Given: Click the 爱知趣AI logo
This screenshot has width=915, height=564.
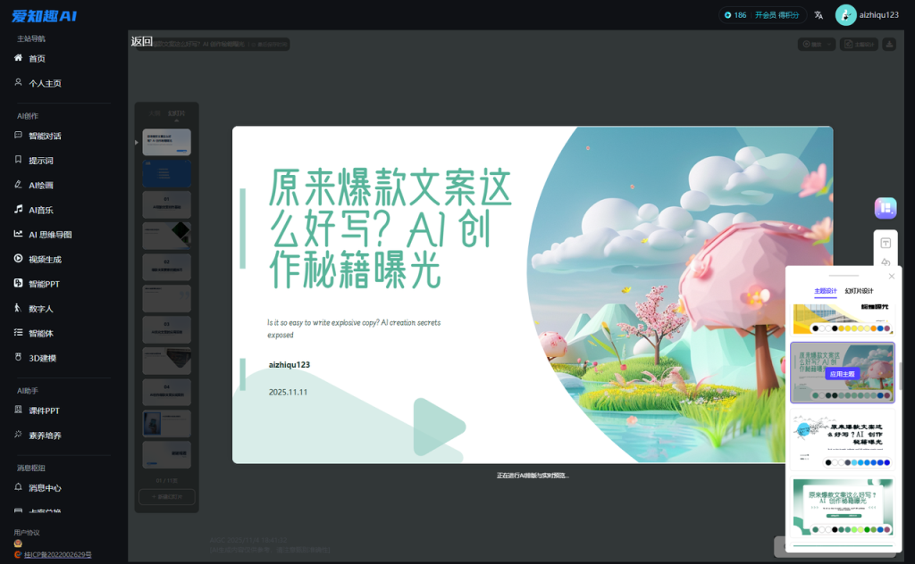Looking at the screenshot, I should [x=45, y=16].
